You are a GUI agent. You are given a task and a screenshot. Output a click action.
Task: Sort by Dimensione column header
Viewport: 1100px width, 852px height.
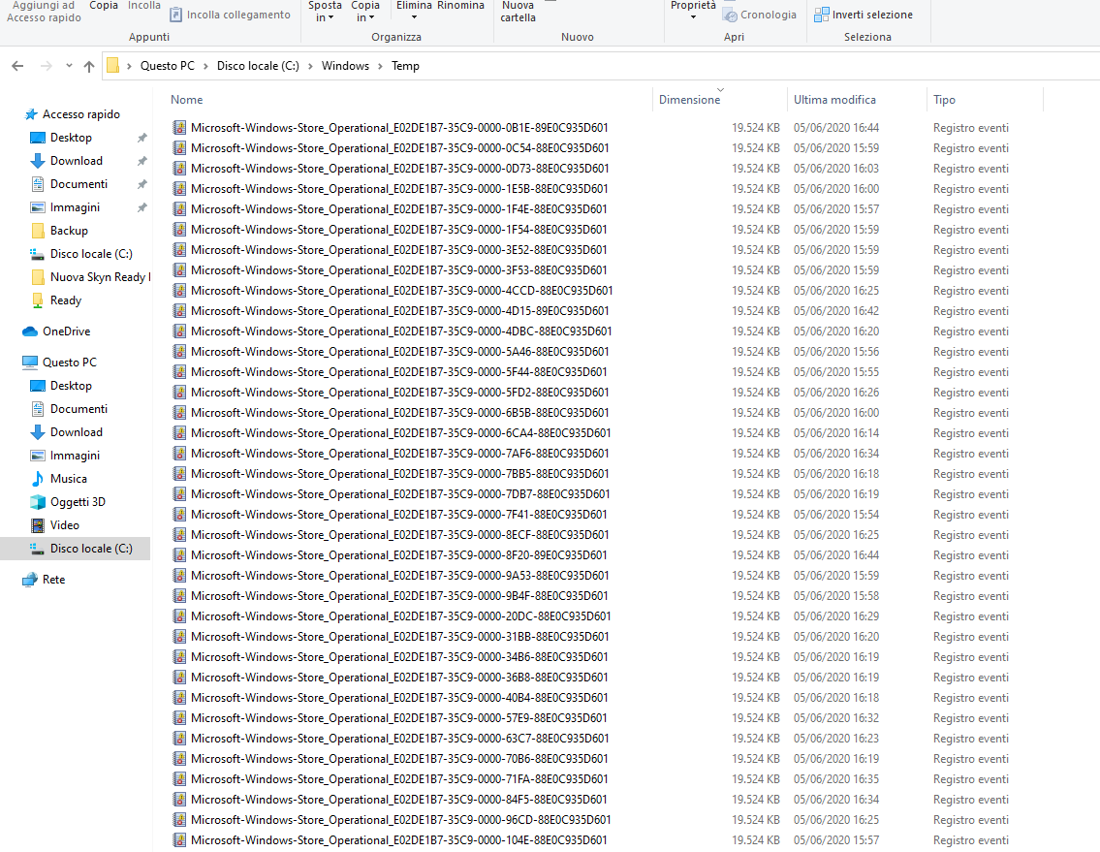690,100
